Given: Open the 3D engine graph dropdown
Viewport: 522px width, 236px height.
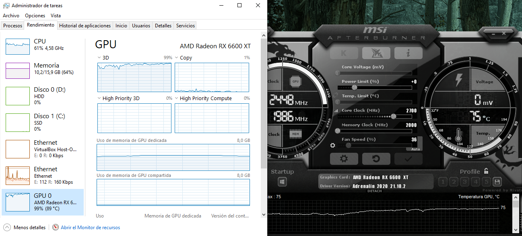Looking at the screenshot, I should (x=99, y=58).
